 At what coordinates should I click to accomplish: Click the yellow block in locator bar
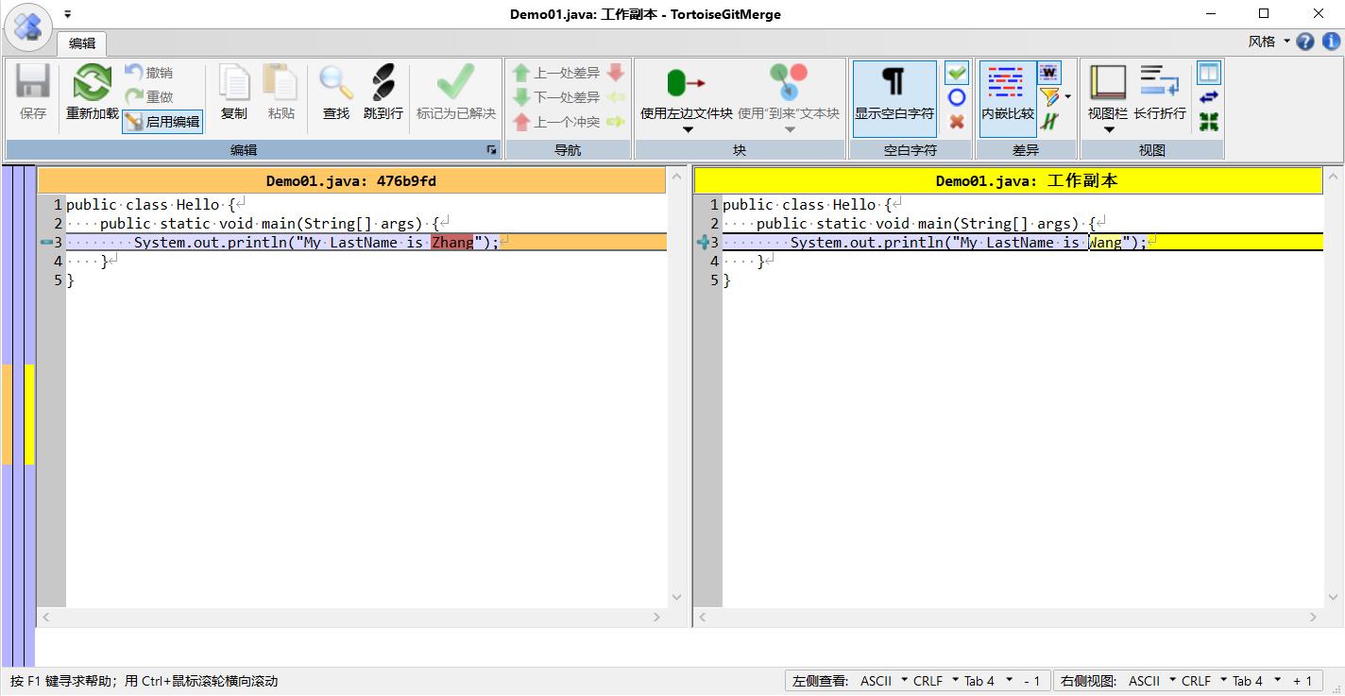pyautogui.click(x=29, y=414)
